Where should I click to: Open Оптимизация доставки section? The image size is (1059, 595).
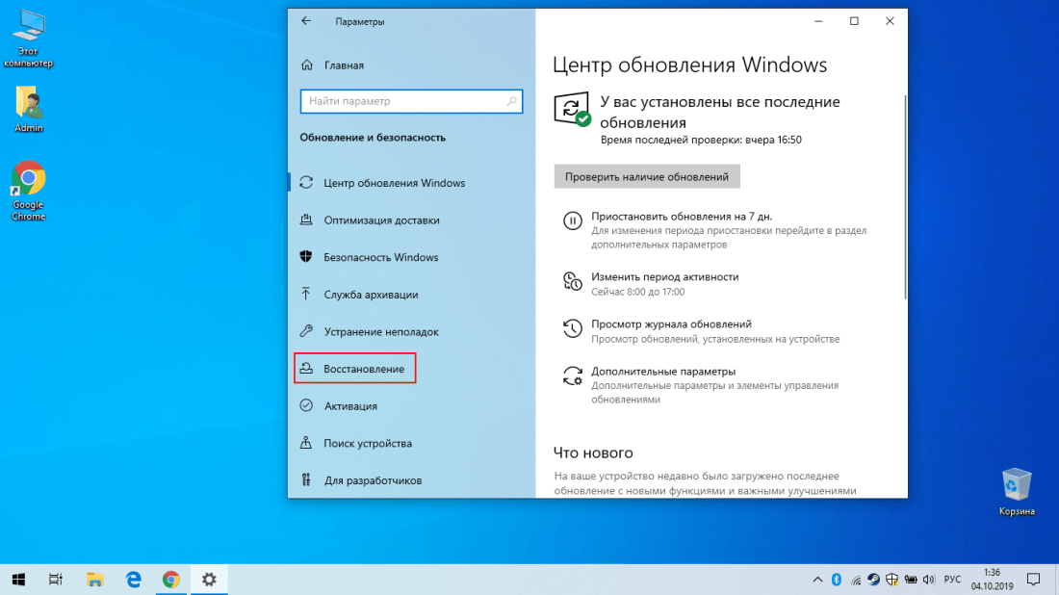pos(381,220)
